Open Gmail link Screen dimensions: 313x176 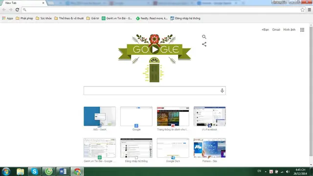tap(276, 30)
